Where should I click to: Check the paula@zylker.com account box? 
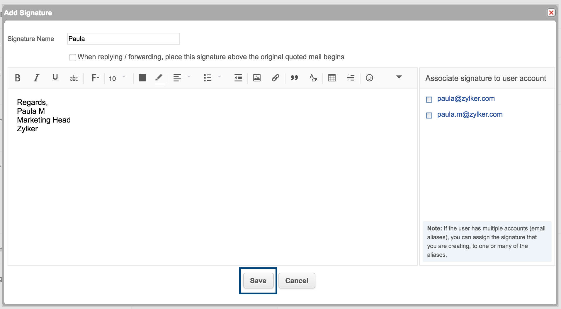click(429, 100)
